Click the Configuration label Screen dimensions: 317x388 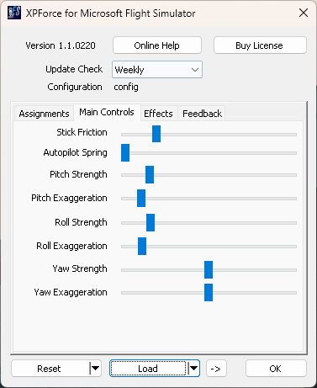tap(75, 87)
